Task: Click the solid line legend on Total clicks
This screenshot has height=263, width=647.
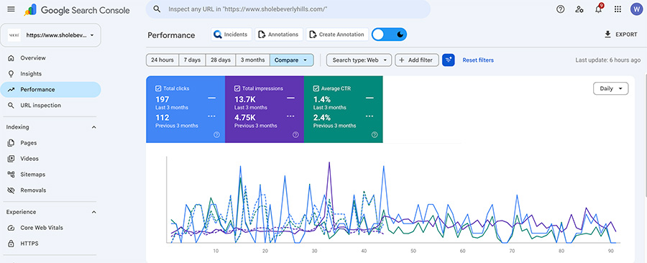Action: pos(211,98)
